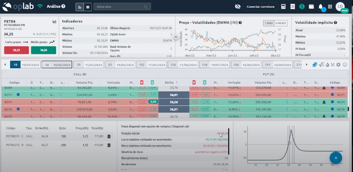353x172 pixels.
Task: Open the wallet icon in header
Action: [x=311, y=7]
